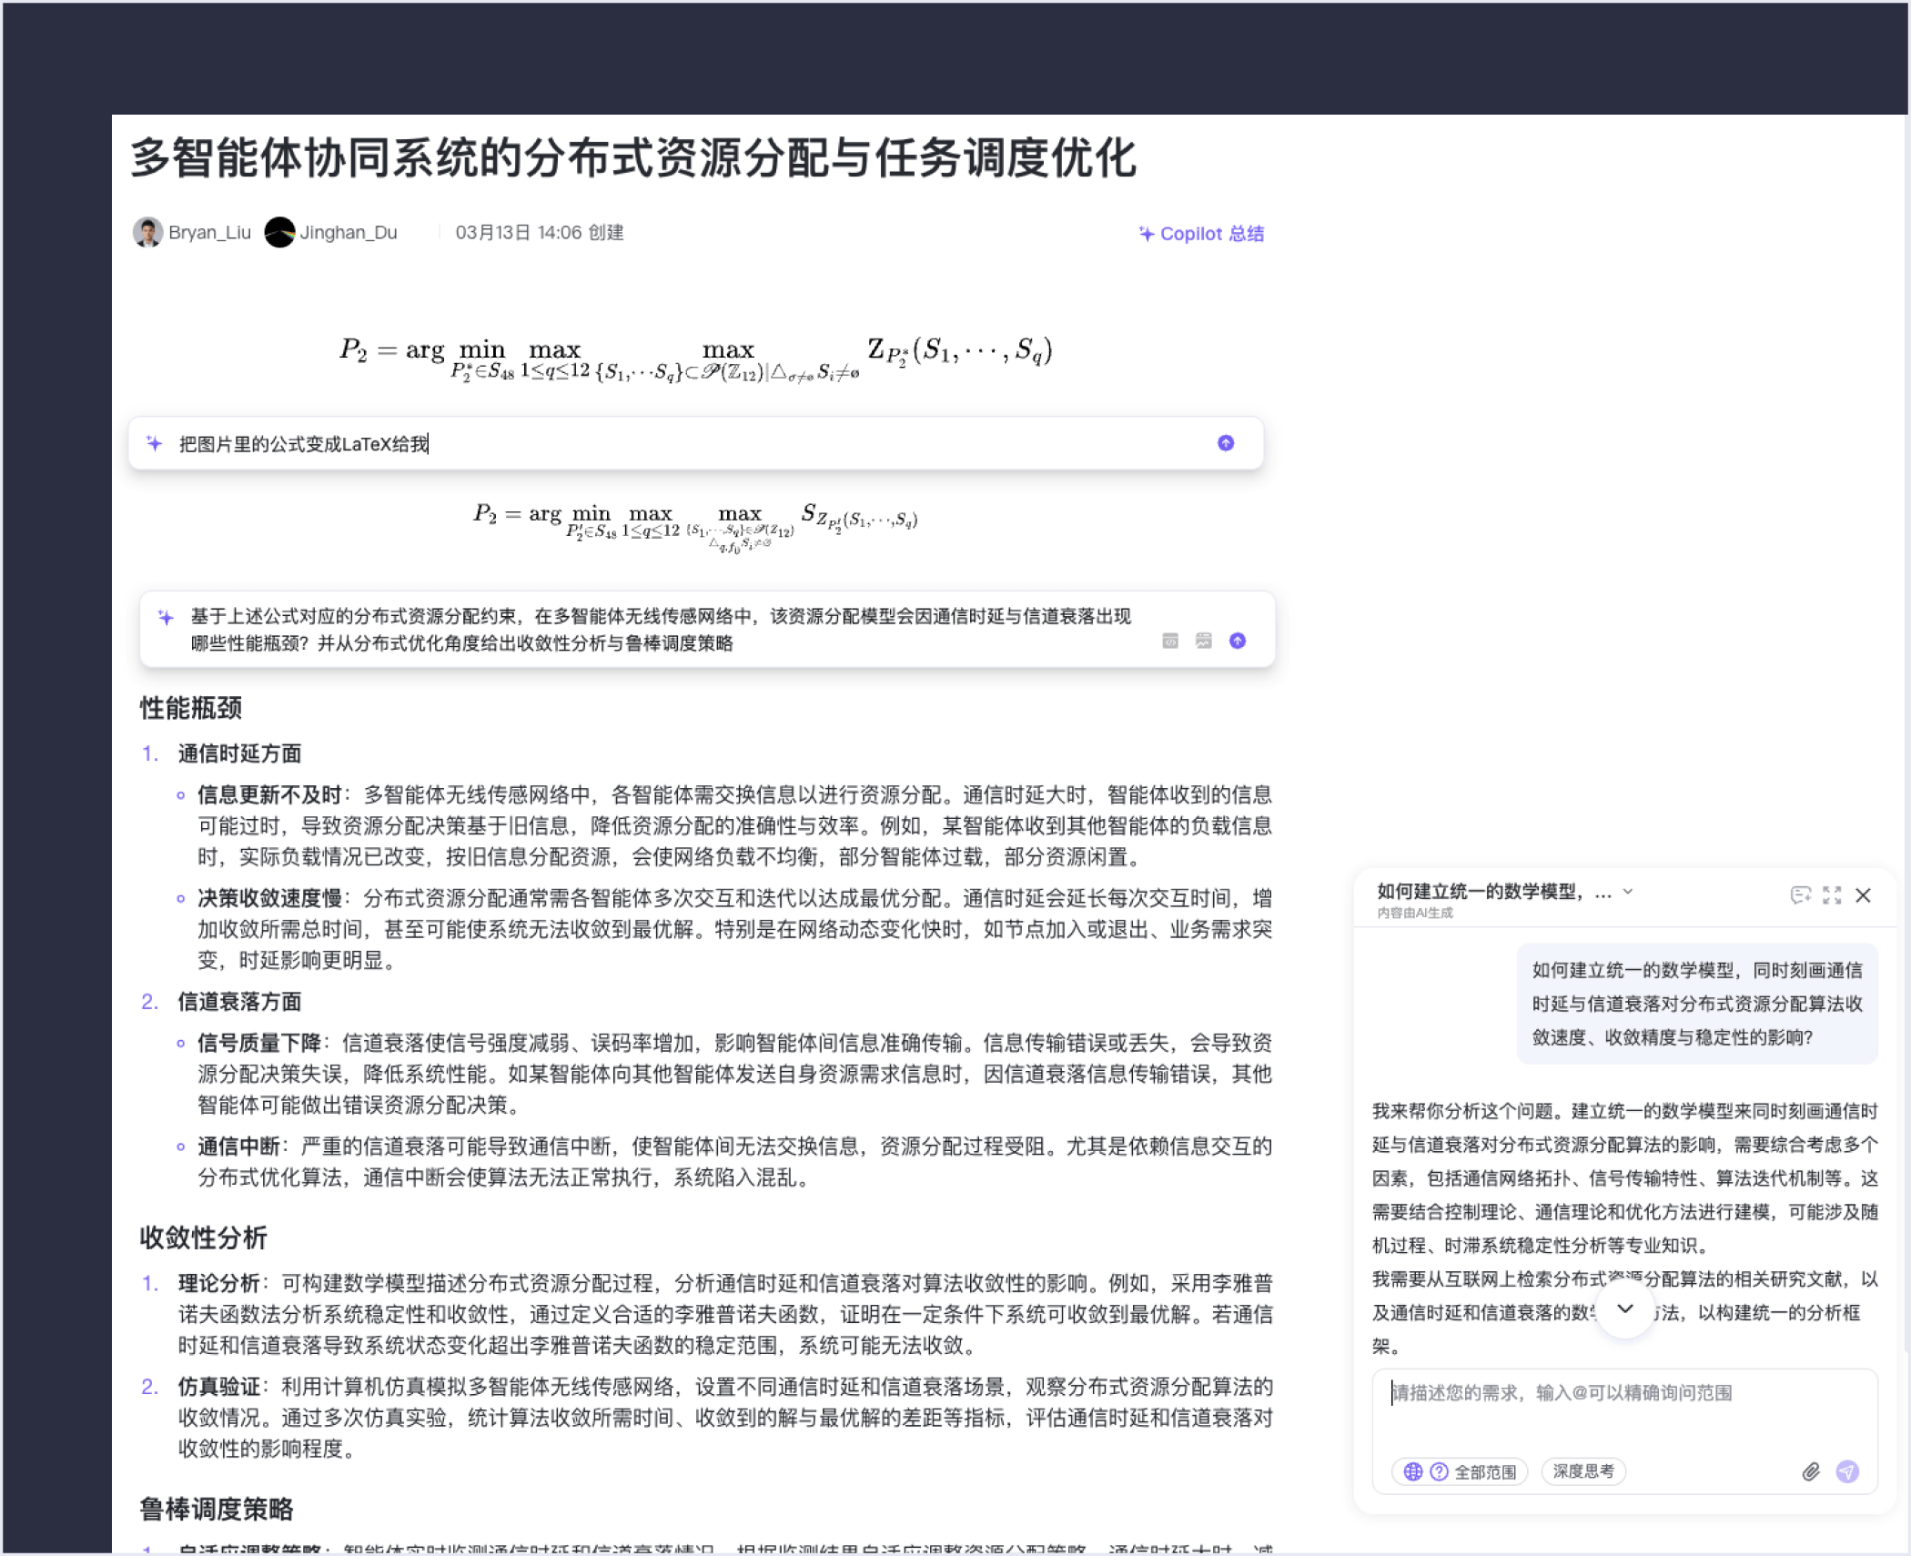Close the AI chat panel

tap(1863, 895)
